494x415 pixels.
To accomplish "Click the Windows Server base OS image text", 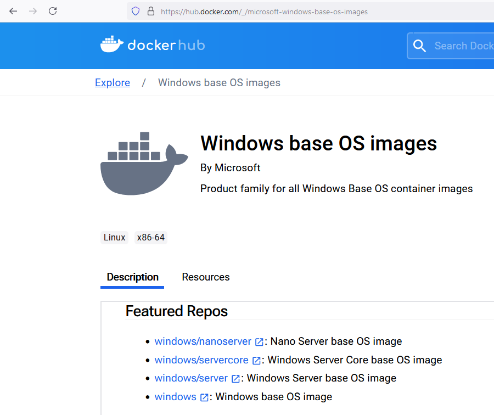I will coord(321,378).
